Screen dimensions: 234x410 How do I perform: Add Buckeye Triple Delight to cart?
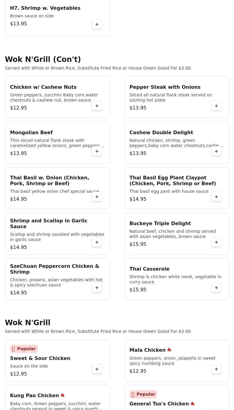(x=216, y=242)
